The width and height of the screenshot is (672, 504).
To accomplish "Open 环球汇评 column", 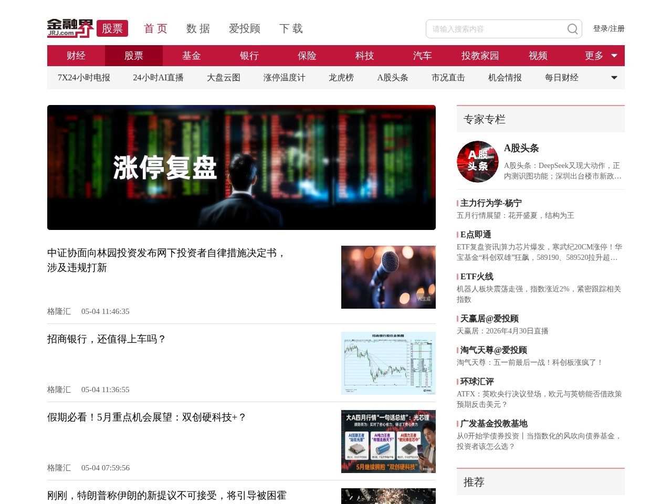I will click(477, 382).
